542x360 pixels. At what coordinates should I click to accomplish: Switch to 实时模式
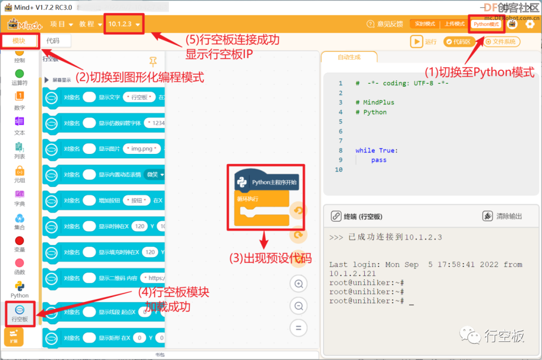click(425, 24)
